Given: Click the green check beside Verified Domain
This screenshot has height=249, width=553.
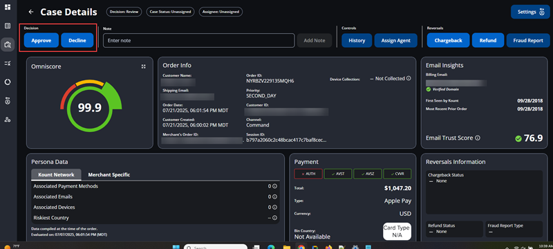Looking at the screenshot, I should (429, 89).
